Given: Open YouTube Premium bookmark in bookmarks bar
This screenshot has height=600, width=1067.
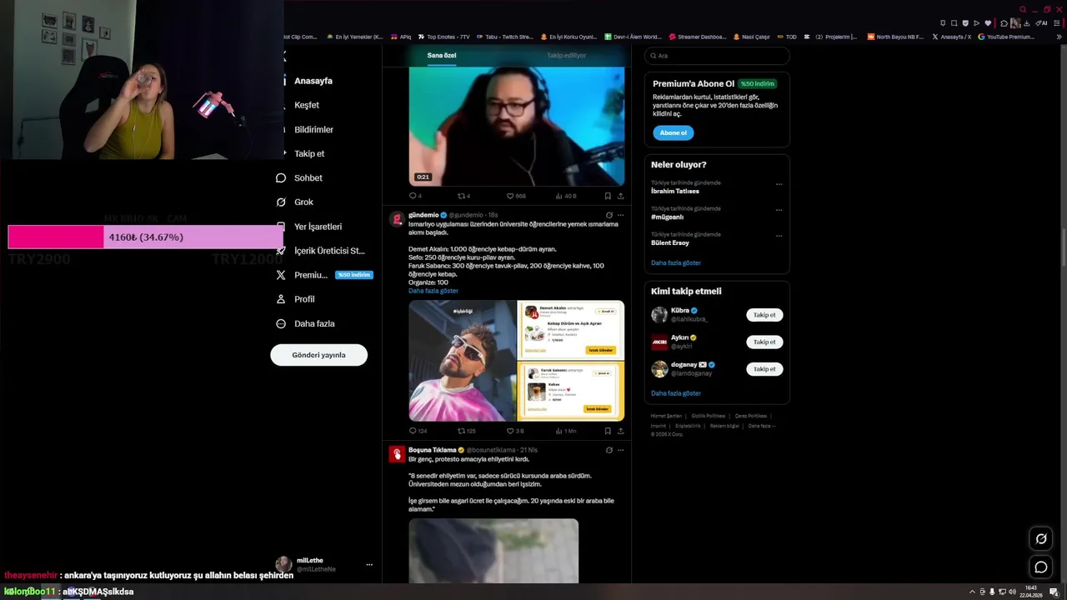Looking at the screenshot, I should point(1007,37).
